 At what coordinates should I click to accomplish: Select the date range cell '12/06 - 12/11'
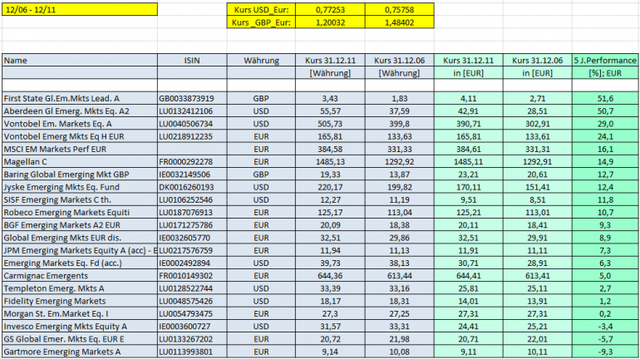[80, 9]
